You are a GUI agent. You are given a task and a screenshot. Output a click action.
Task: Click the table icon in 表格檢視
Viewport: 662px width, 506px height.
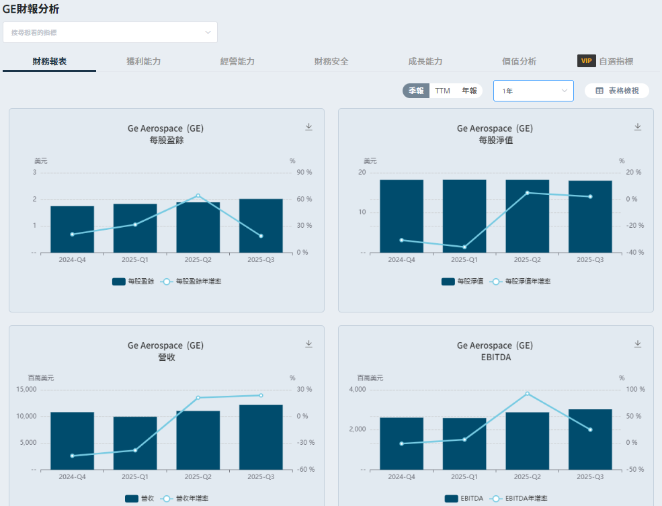coord(599,91)
